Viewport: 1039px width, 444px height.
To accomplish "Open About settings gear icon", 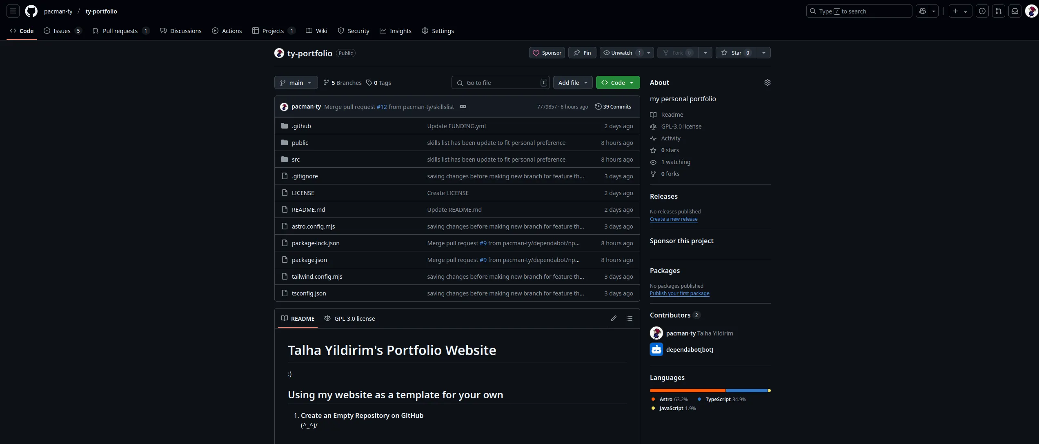I will click(767, 82).
